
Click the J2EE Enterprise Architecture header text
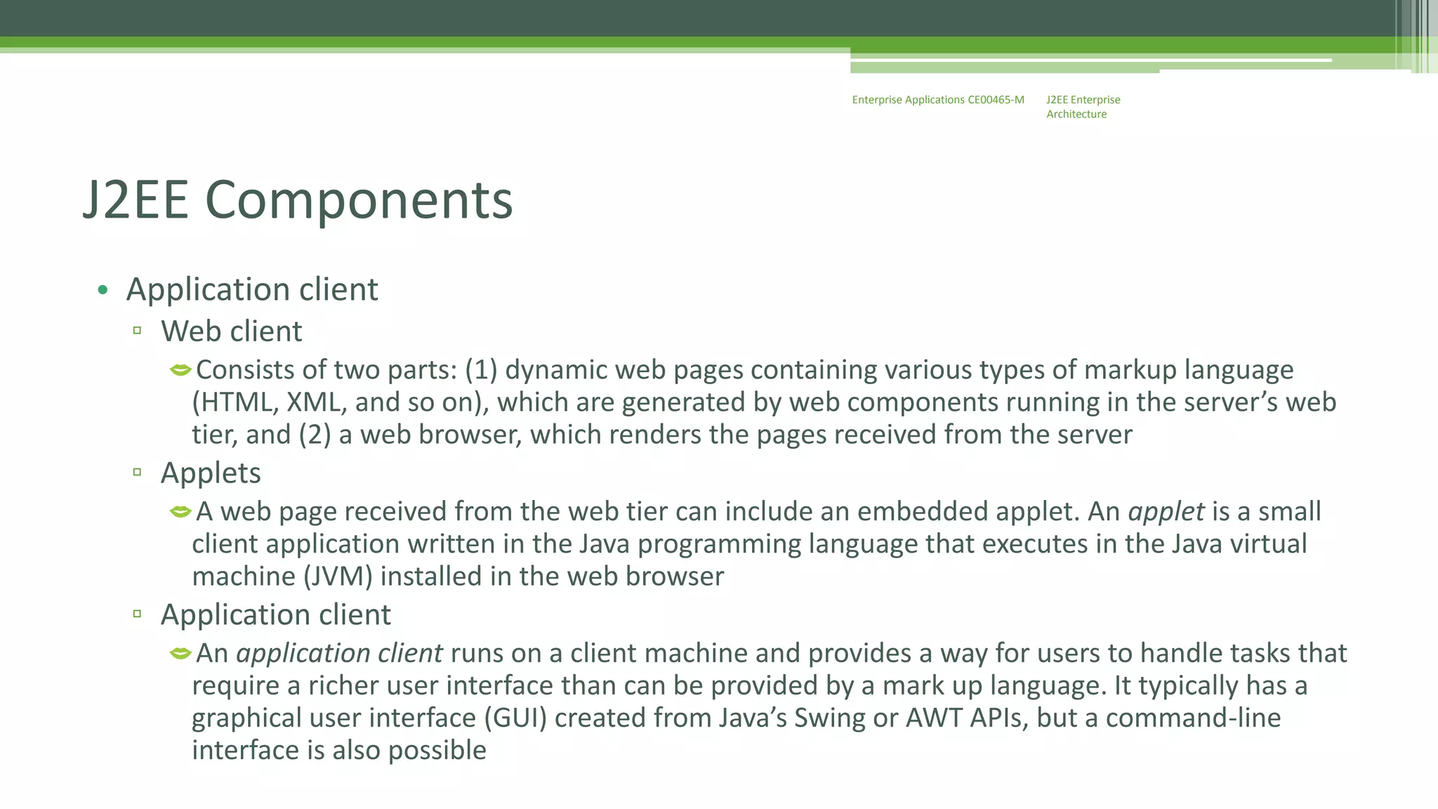1082,107
